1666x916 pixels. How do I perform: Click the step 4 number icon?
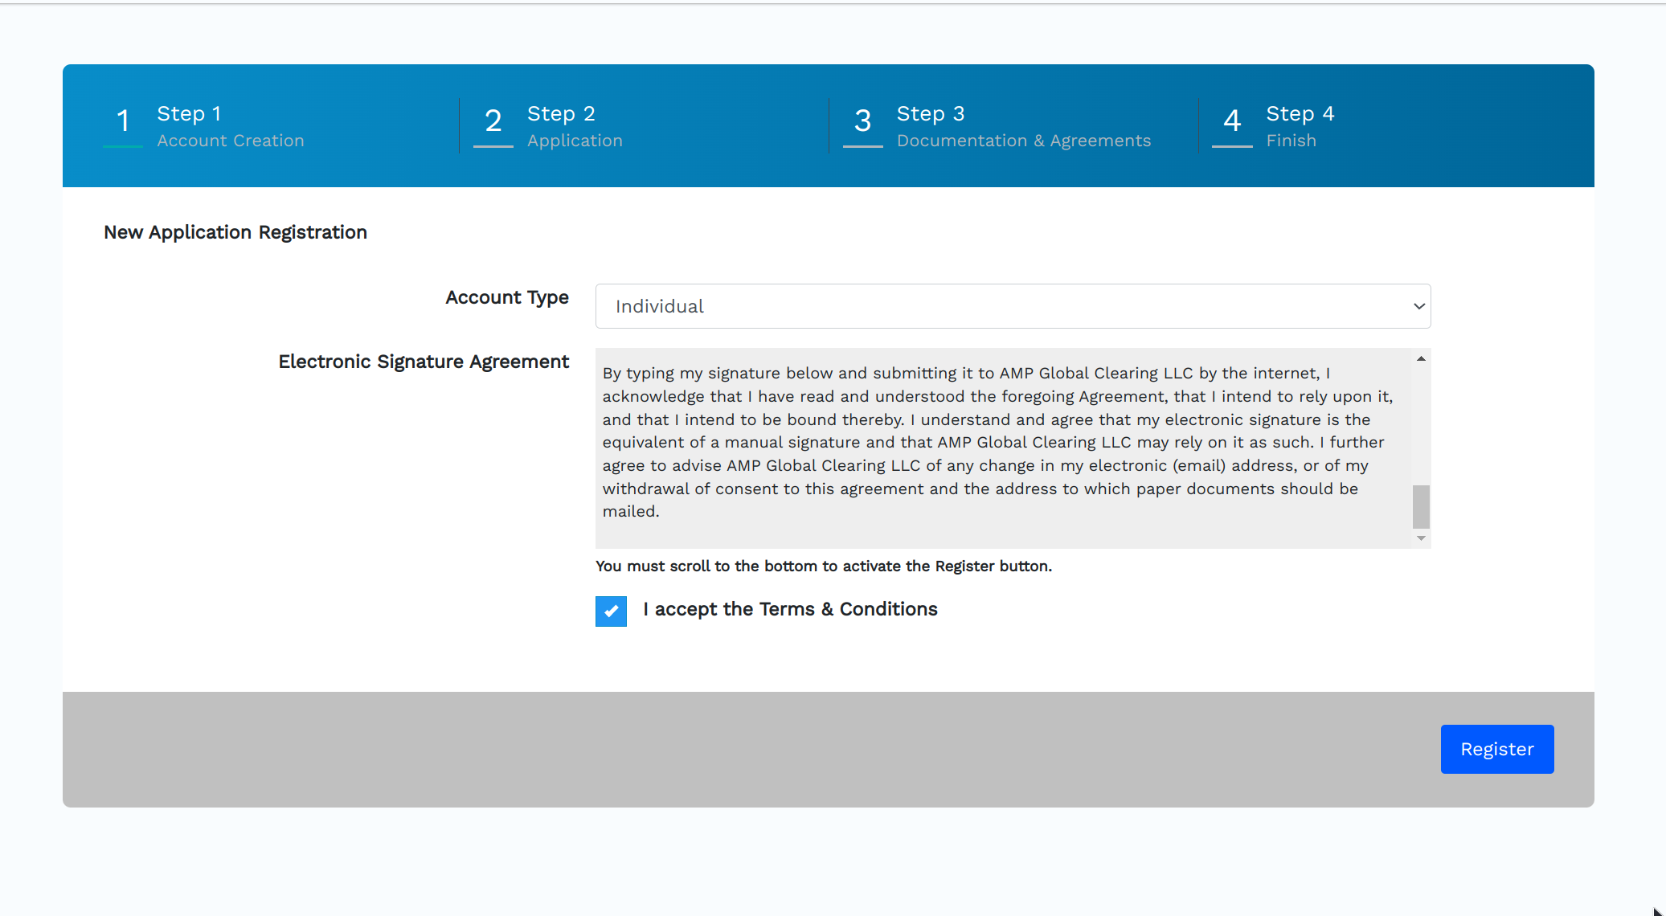tap(1232, 121)
